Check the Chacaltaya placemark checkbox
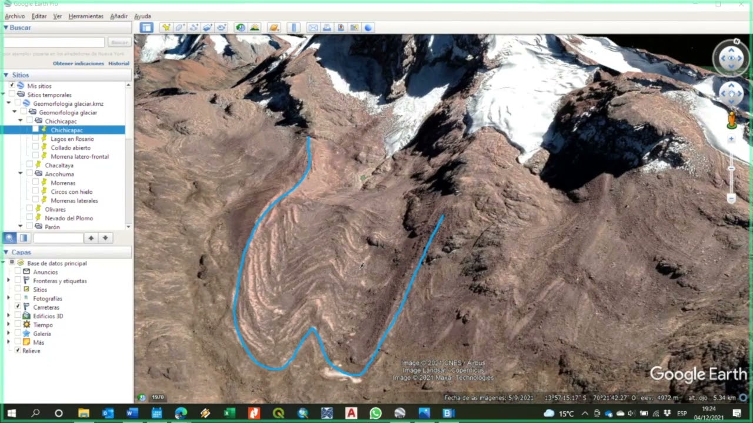The image size is (753, 423). (x=29, y=165)
